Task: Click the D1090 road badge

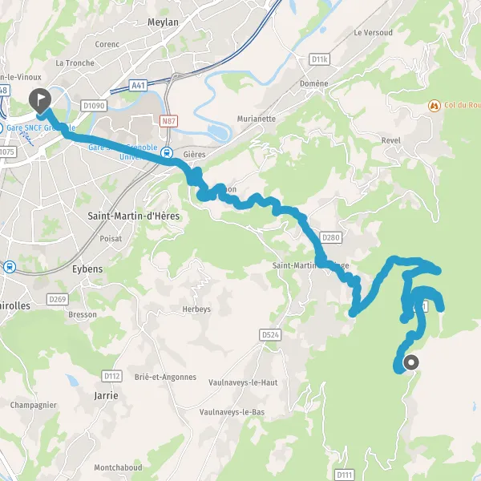Action: (94, 106)
